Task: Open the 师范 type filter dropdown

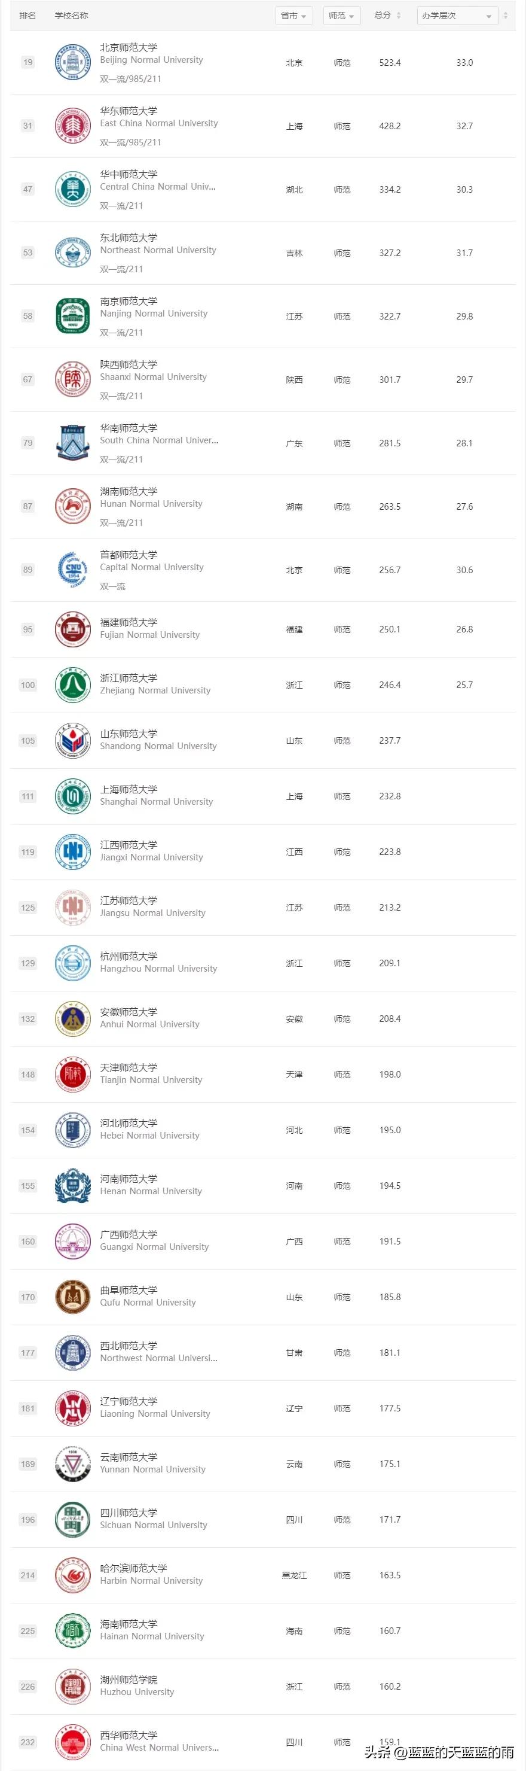Action: pos(341,16)
